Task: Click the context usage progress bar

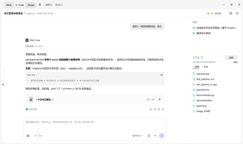Action: [212, 62]
